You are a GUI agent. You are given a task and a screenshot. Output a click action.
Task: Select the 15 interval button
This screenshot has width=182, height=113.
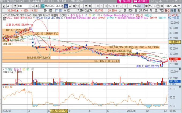tap(109, 6)
